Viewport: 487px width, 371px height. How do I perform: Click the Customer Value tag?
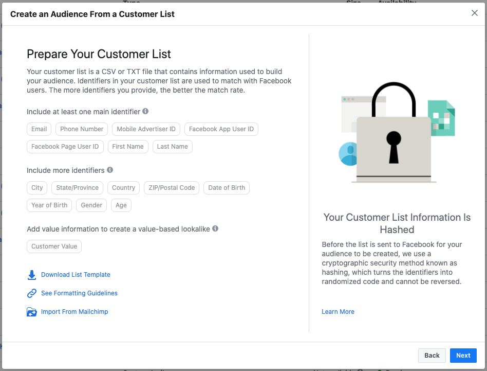coord(54,246)
